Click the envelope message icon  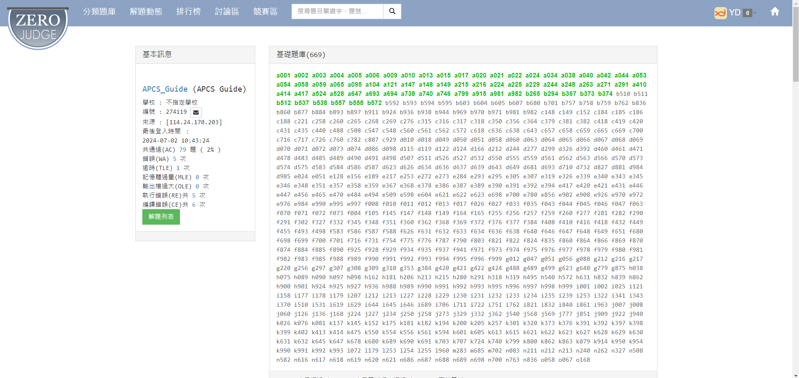click(x=196, y=113)
